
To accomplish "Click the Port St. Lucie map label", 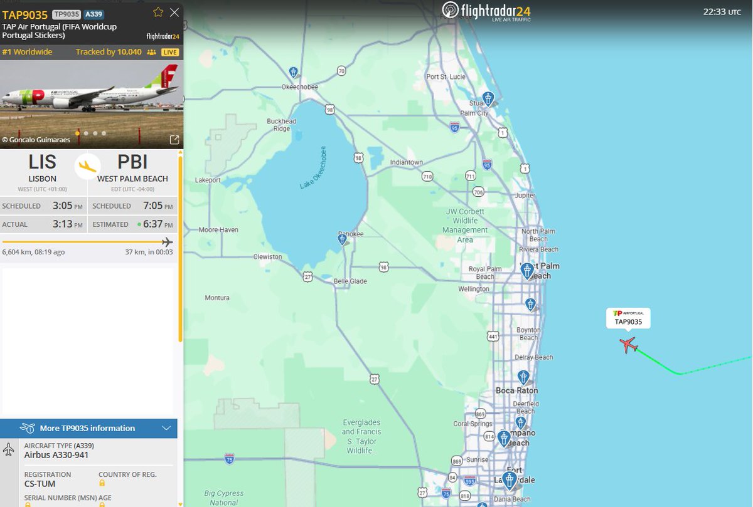I will point(446,76).
